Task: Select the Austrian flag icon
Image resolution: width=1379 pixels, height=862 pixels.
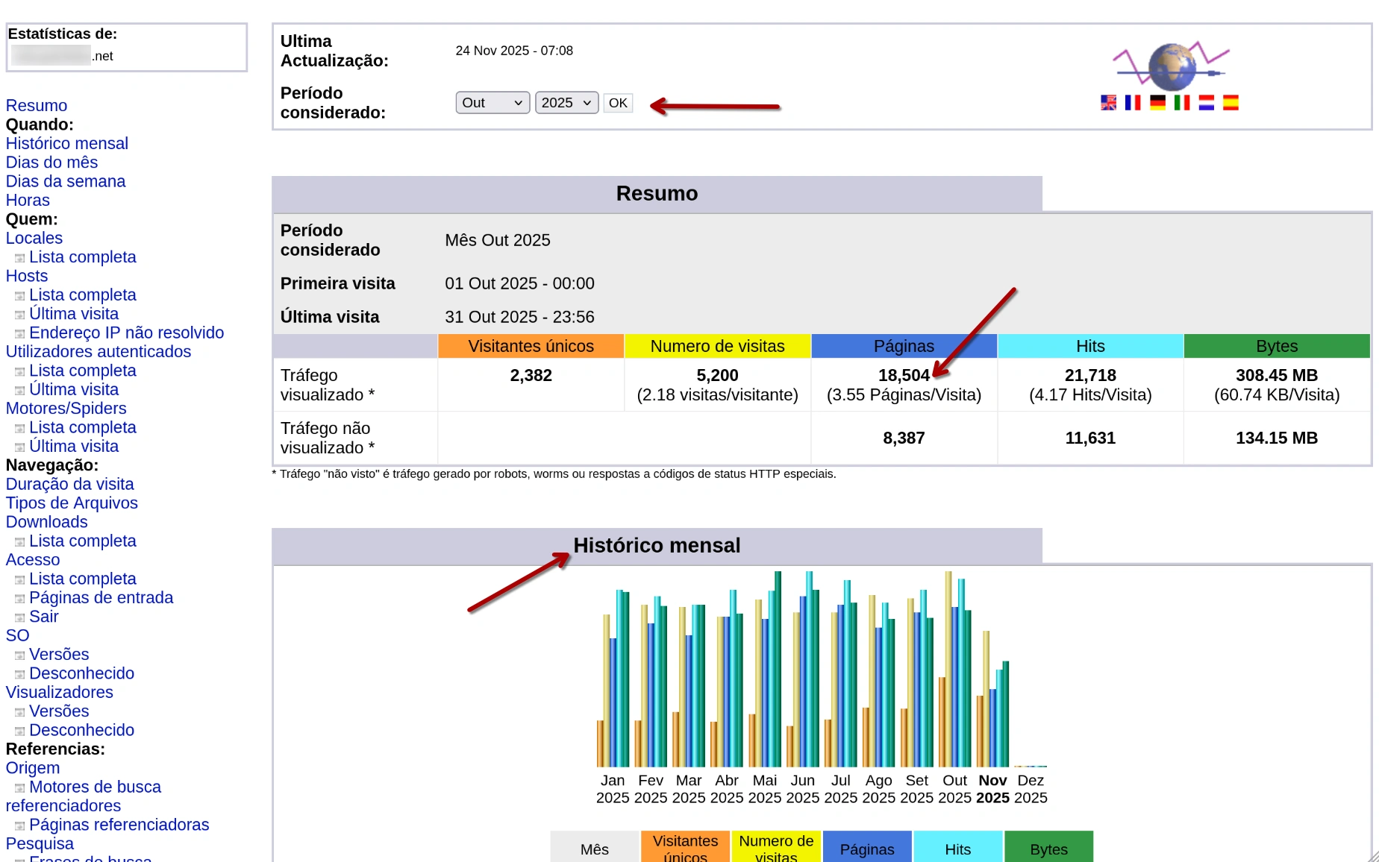Action: (x=1205, y=102)
